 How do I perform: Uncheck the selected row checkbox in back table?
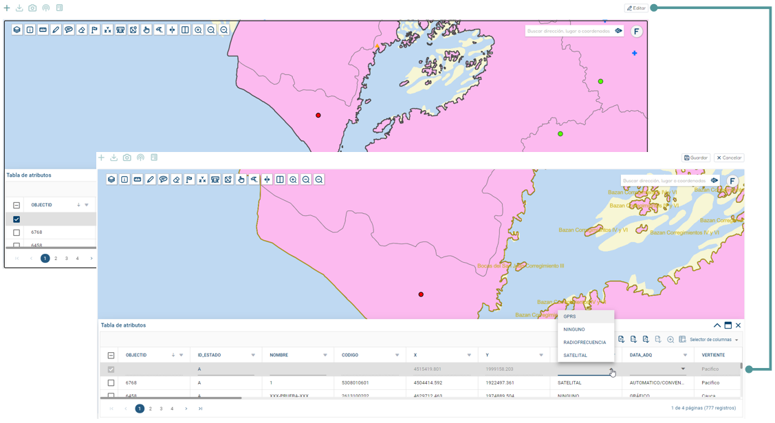click(x=17, y=219)
